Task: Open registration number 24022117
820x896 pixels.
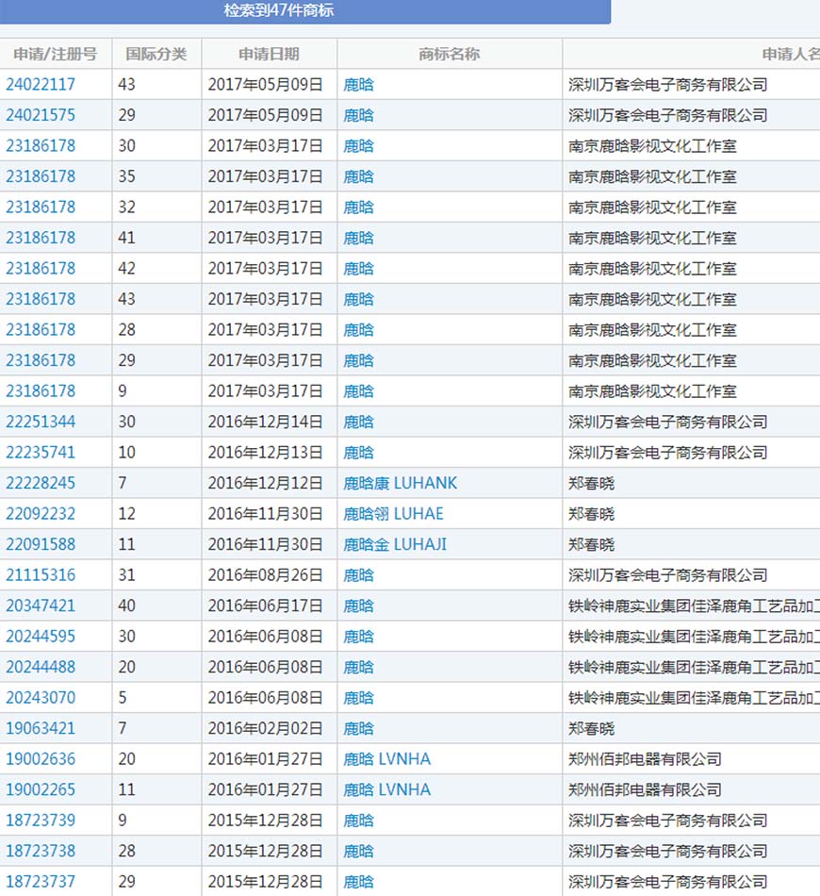Action: [41, 85]
